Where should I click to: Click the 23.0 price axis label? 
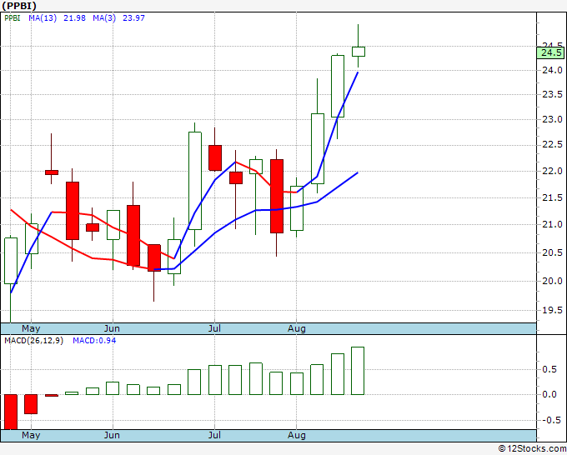tap(552, 120)
